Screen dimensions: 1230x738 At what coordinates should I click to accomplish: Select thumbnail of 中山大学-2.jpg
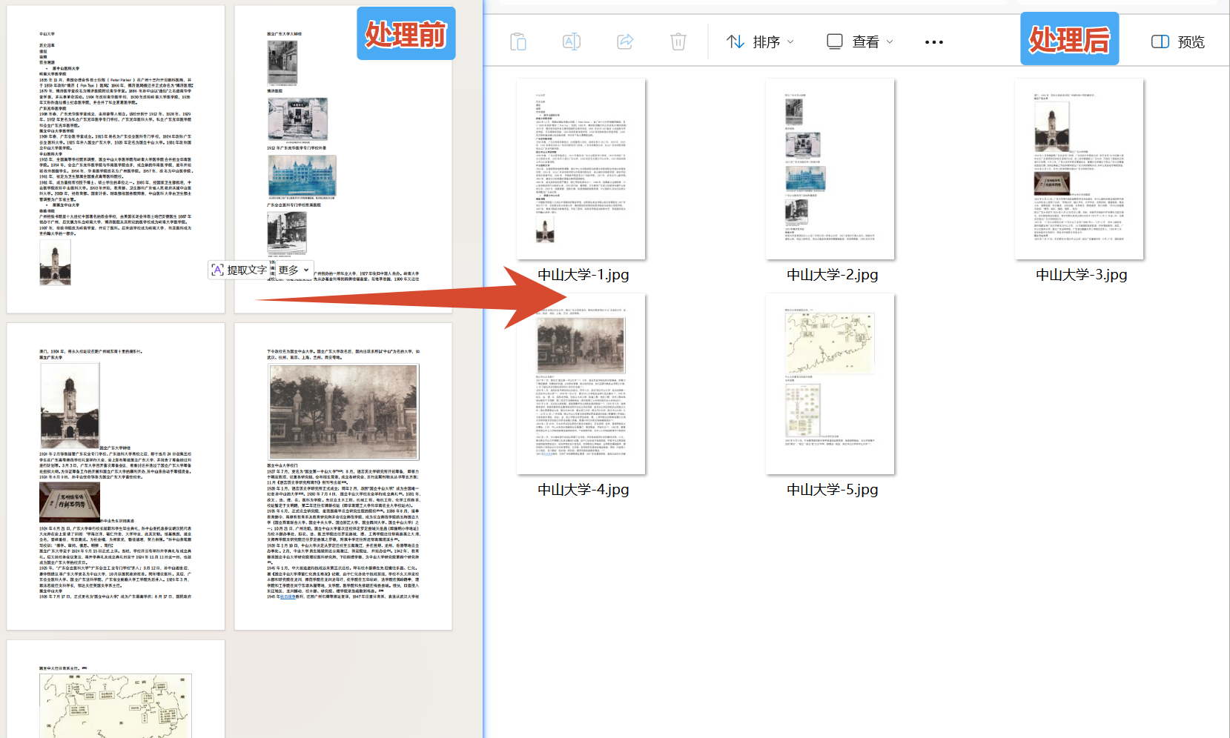tap(830, 169)
